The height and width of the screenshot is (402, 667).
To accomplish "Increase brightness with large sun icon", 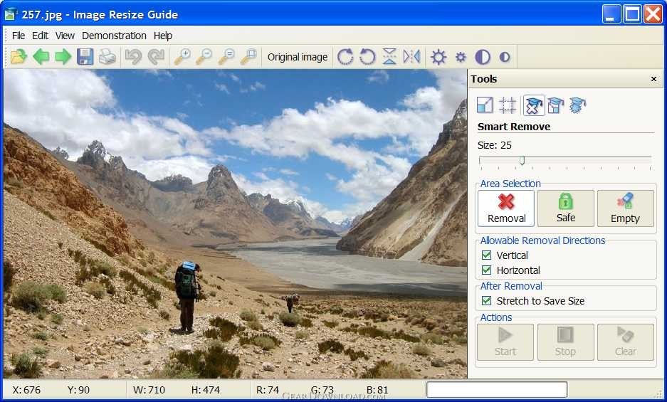I will tap(438, 57).
